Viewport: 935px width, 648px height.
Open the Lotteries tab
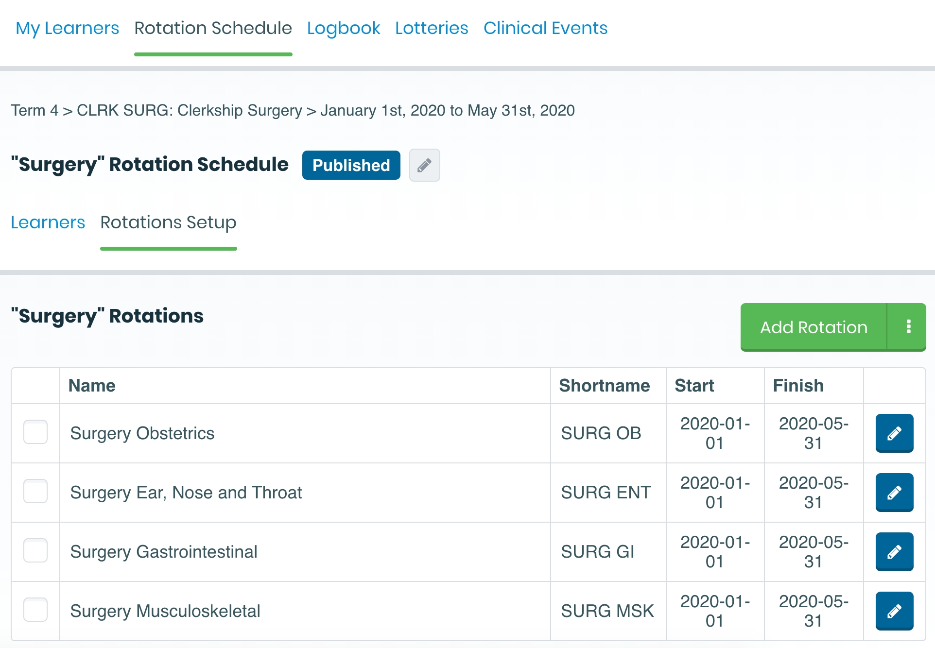[431, 28]
